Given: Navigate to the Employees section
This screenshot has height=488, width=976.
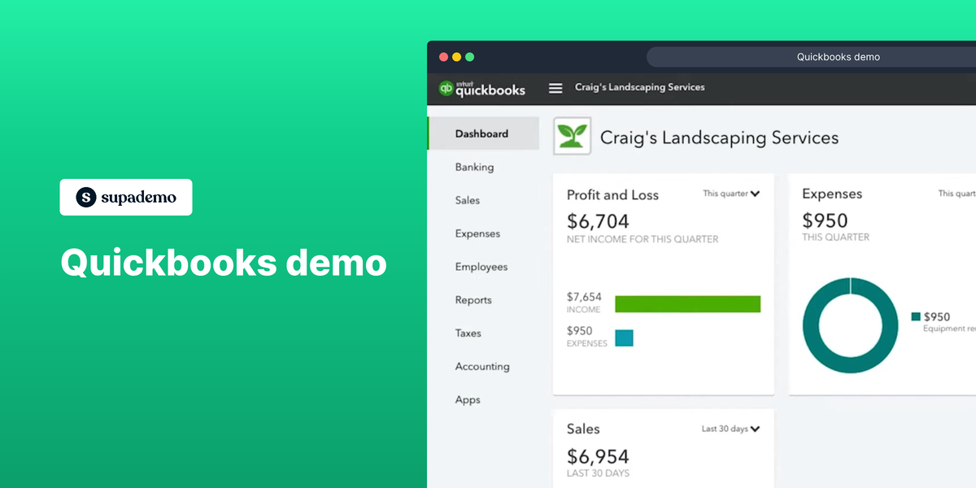Looking at the screenshot, I should (x=481, y=267).
